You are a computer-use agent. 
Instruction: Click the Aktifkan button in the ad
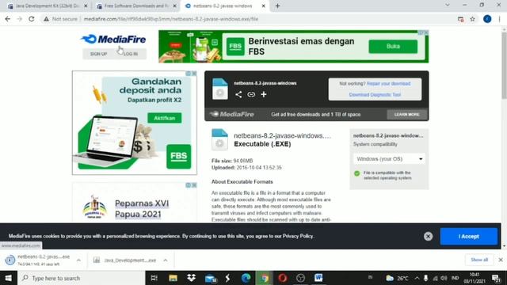[x=165, y=118]
